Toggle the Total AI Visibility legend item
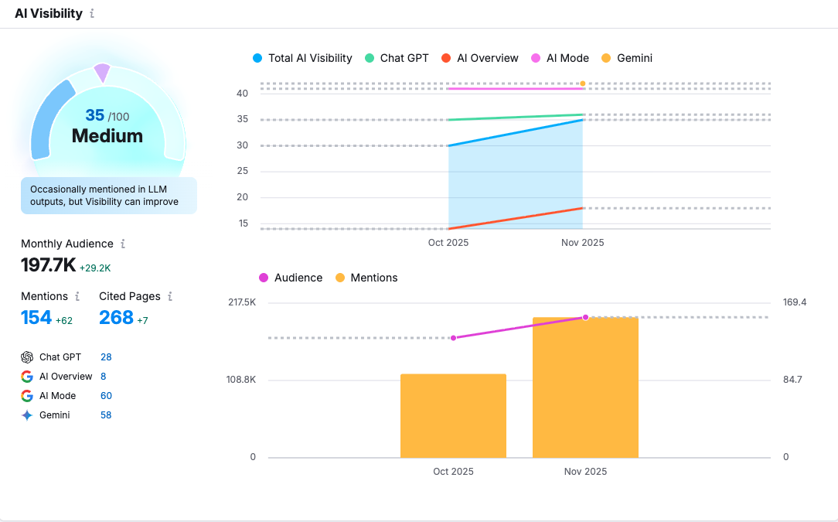Screen dimensions: 838x522 click(303, 58)
